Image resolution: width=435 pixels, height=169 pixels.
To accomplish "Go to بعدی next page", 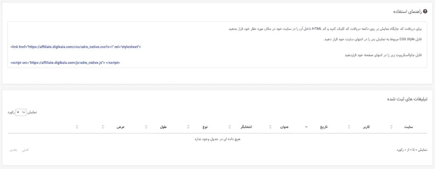I will click(x=13, y=150).
